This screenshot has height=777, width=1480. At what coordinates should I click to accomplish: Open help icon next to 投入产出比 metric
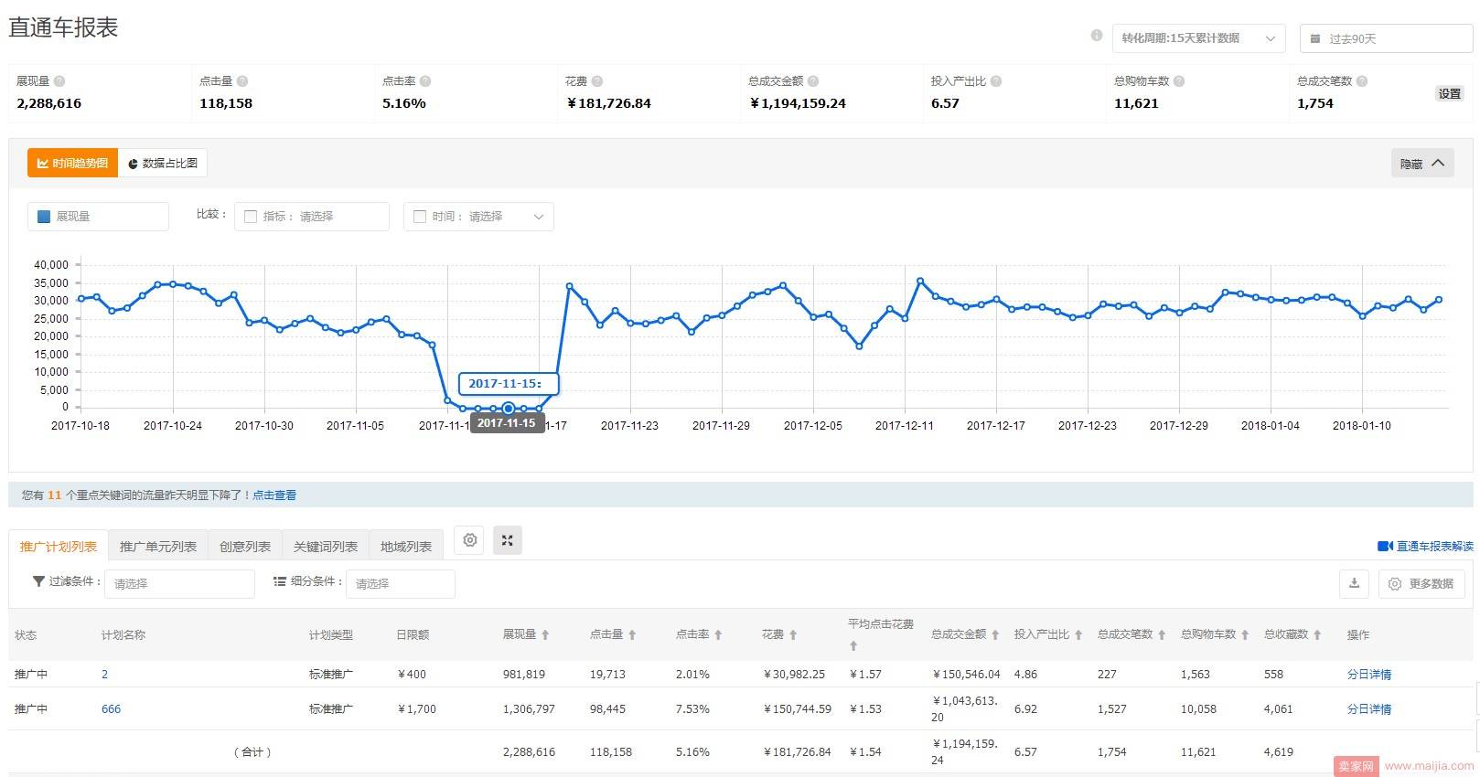pyautogui.click(x=996, y=81)
